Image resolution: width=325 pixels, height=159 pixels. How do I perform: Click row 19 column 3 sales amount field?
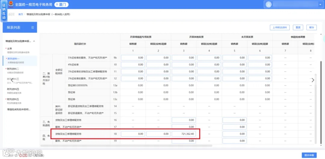(184, 141)
